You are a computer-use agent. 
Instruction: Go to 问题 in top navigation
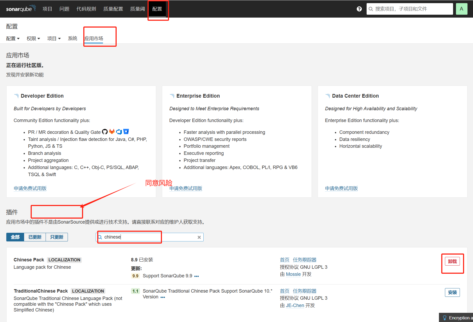pos(64,9)
